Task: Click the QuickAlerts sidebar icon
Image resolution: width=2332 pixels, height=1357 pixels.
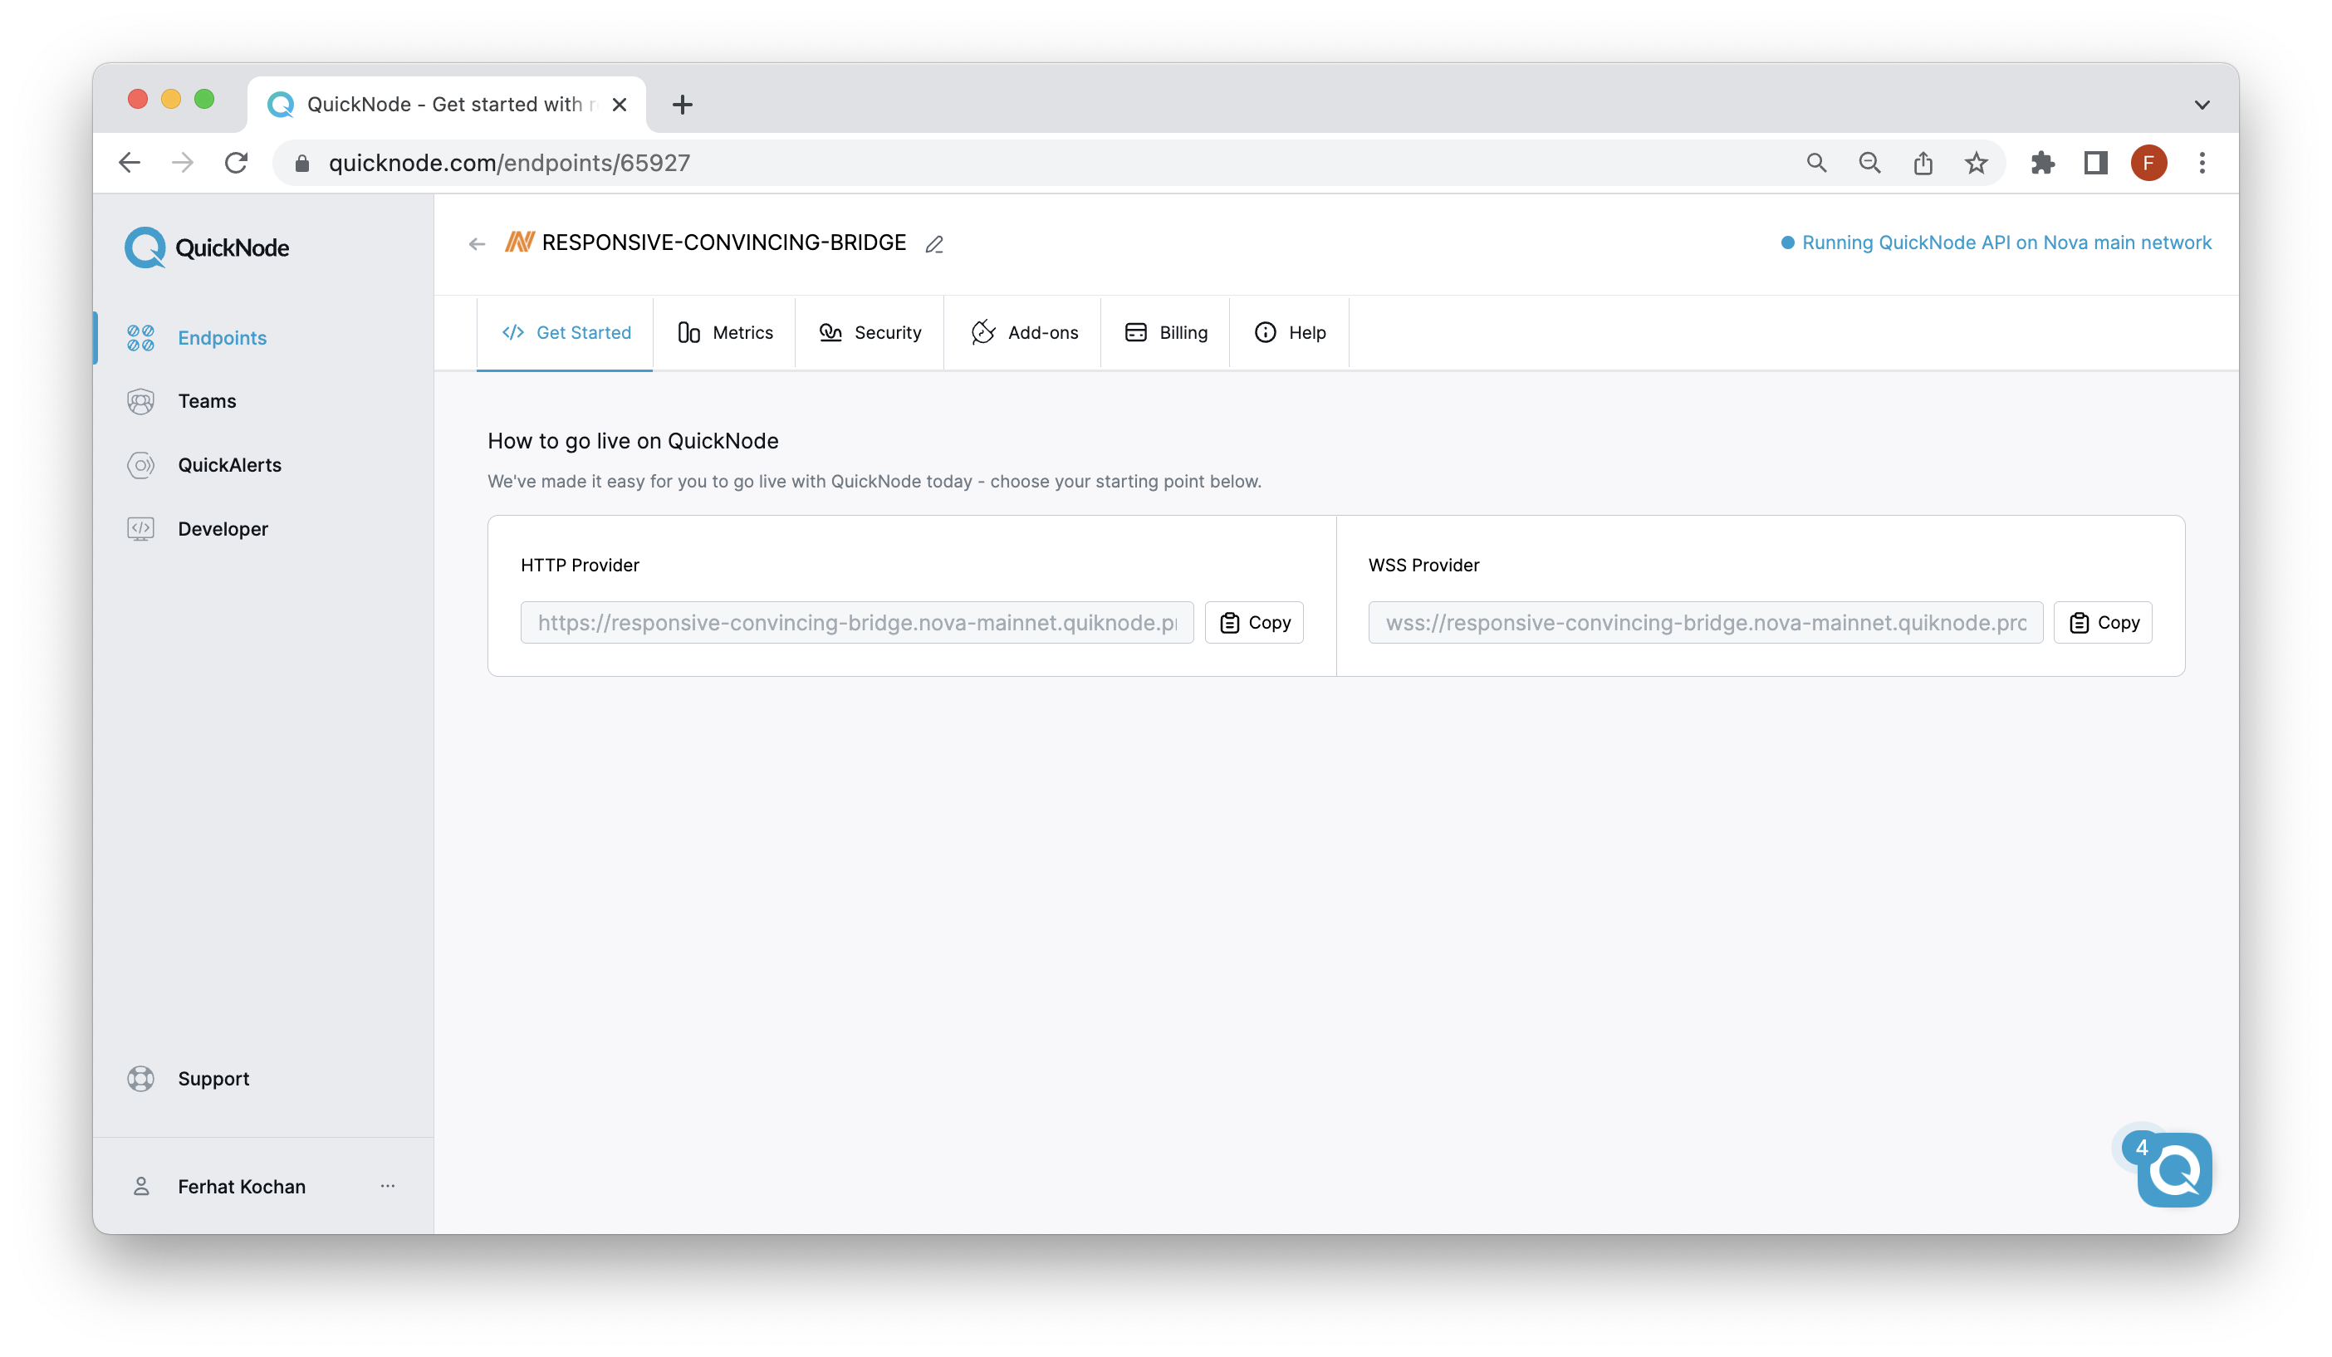Action: (x=144, y=465)
